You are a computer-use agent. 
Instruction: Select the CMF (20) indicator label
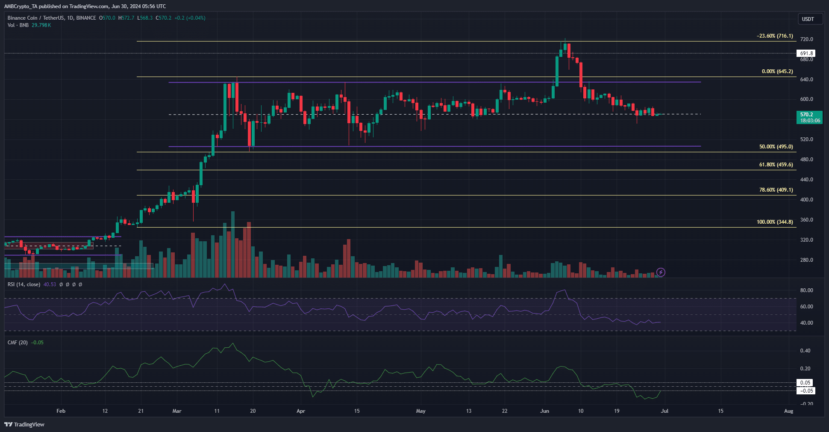[x=18, y=343]
